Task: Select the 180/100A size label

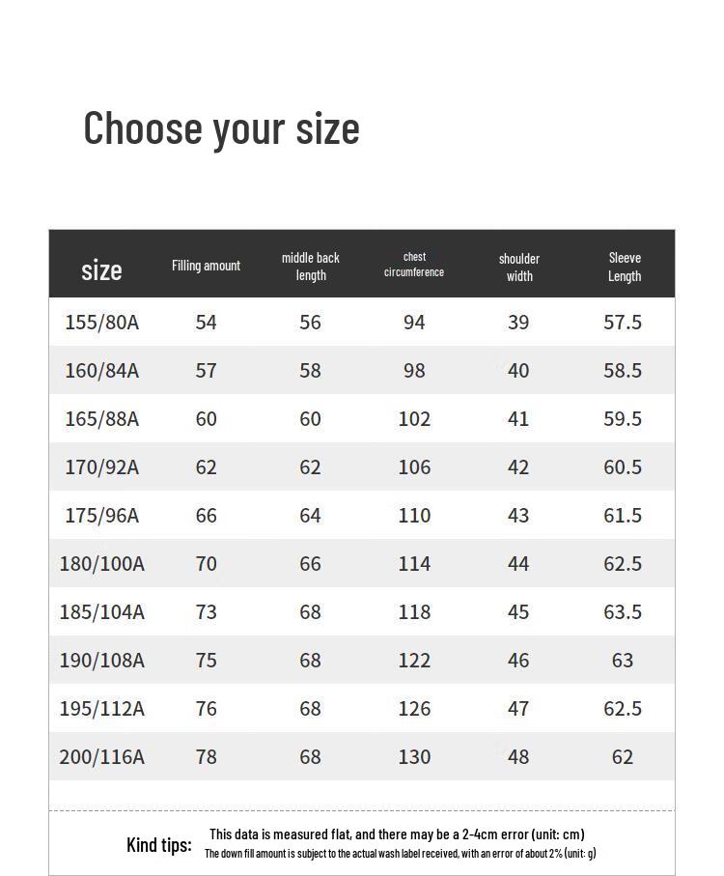Action: point(101,563)
